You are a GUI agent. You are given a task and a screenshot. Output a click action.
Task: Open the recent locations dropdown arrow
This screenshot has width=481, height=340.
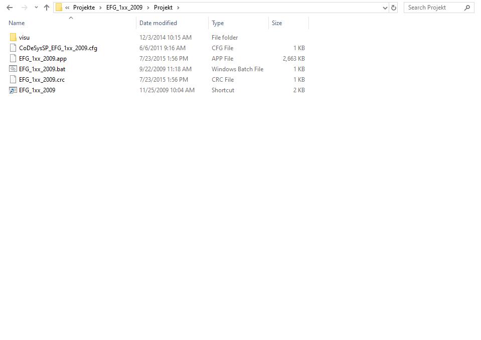tap(36, 8)
